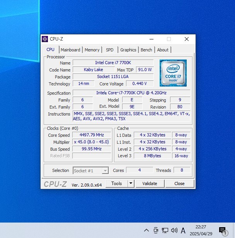The width and height of the screenshot is (235, 238).
Task: Open the Meet Now tray icon
Action: (x=156, y=230)
